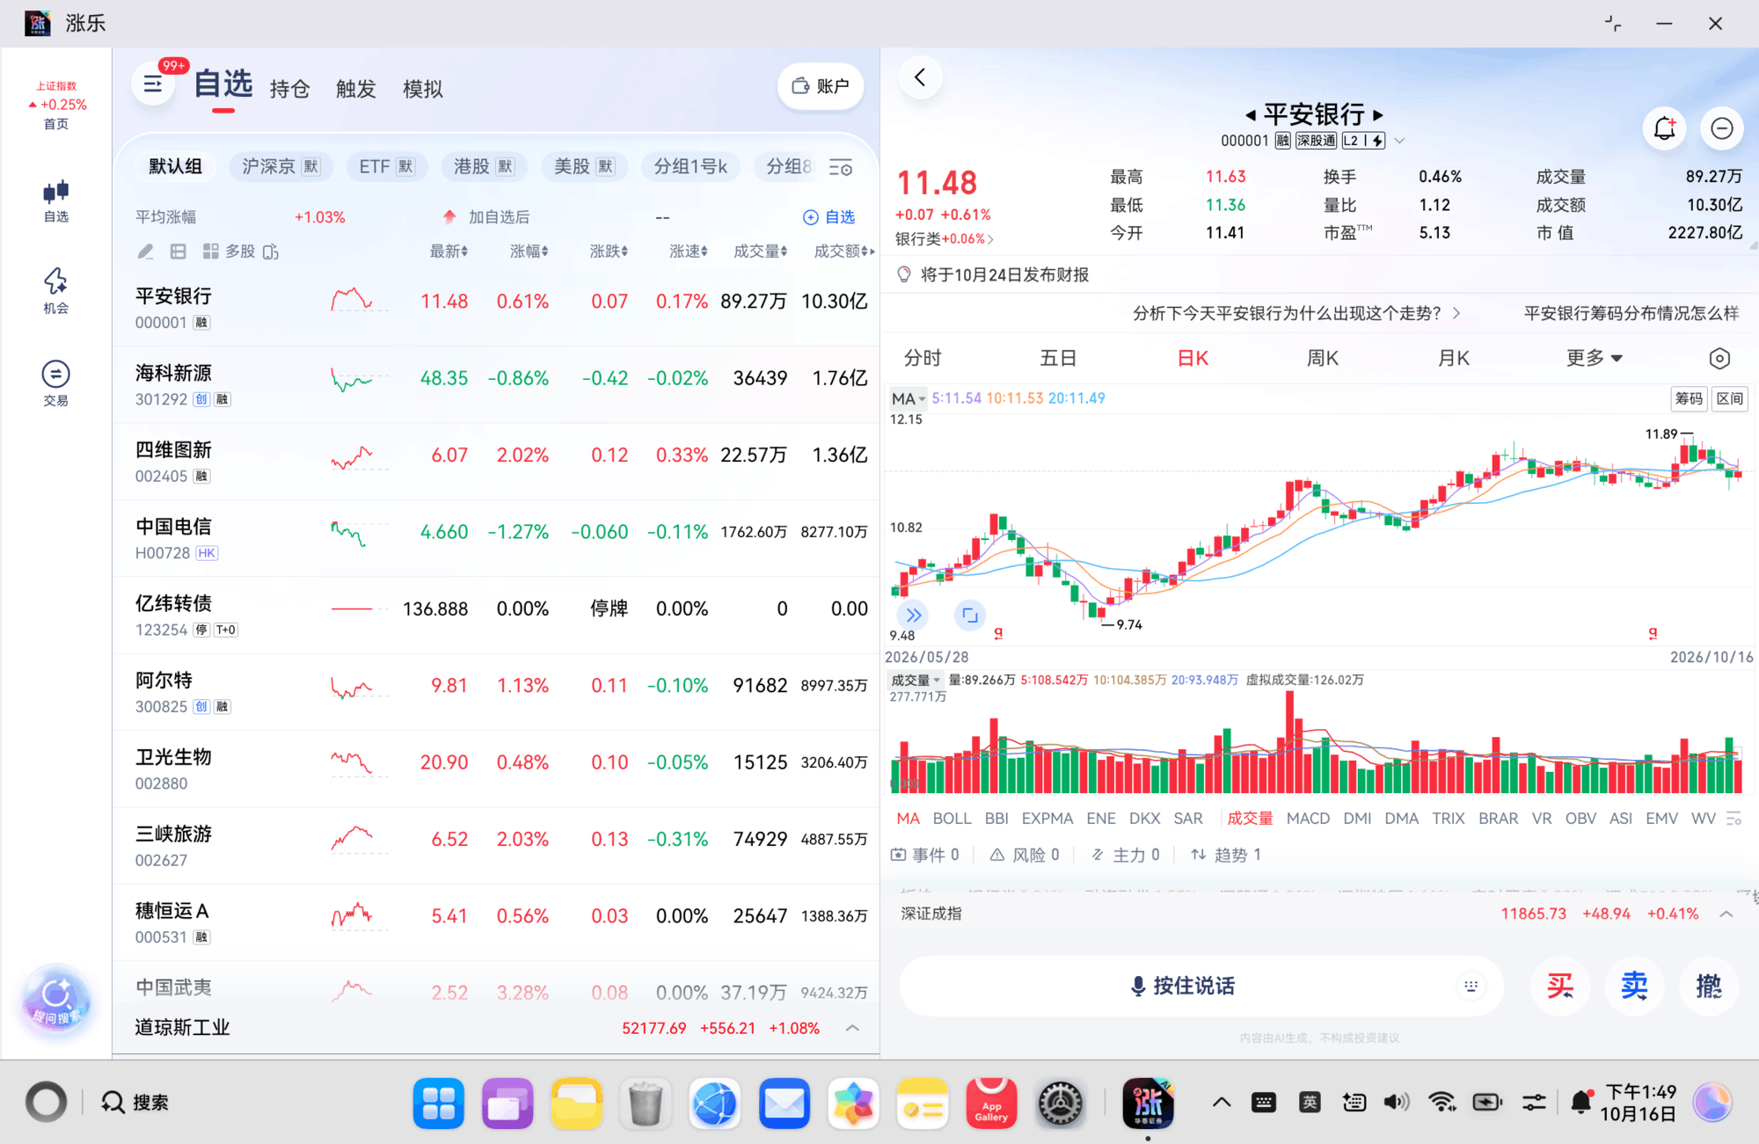The height and width of the screenshot is (1144, 1759).
Task: Hold the 按住说话 voice input field
Action: pyautogui.click(x=1201, y=986)
